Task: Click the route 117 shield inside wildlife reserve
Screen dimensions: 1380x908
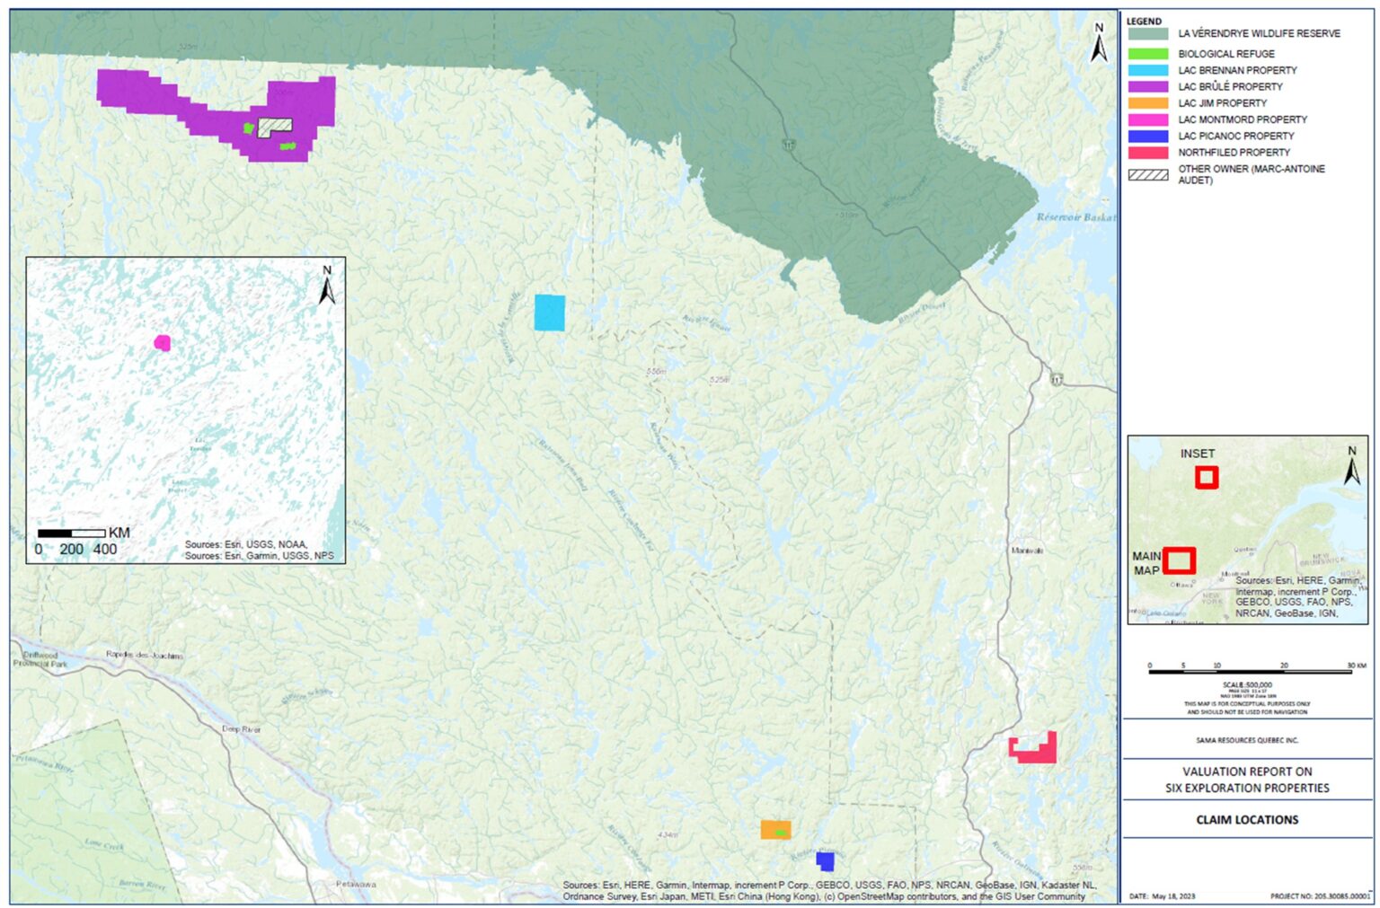Action: point(789,145)
